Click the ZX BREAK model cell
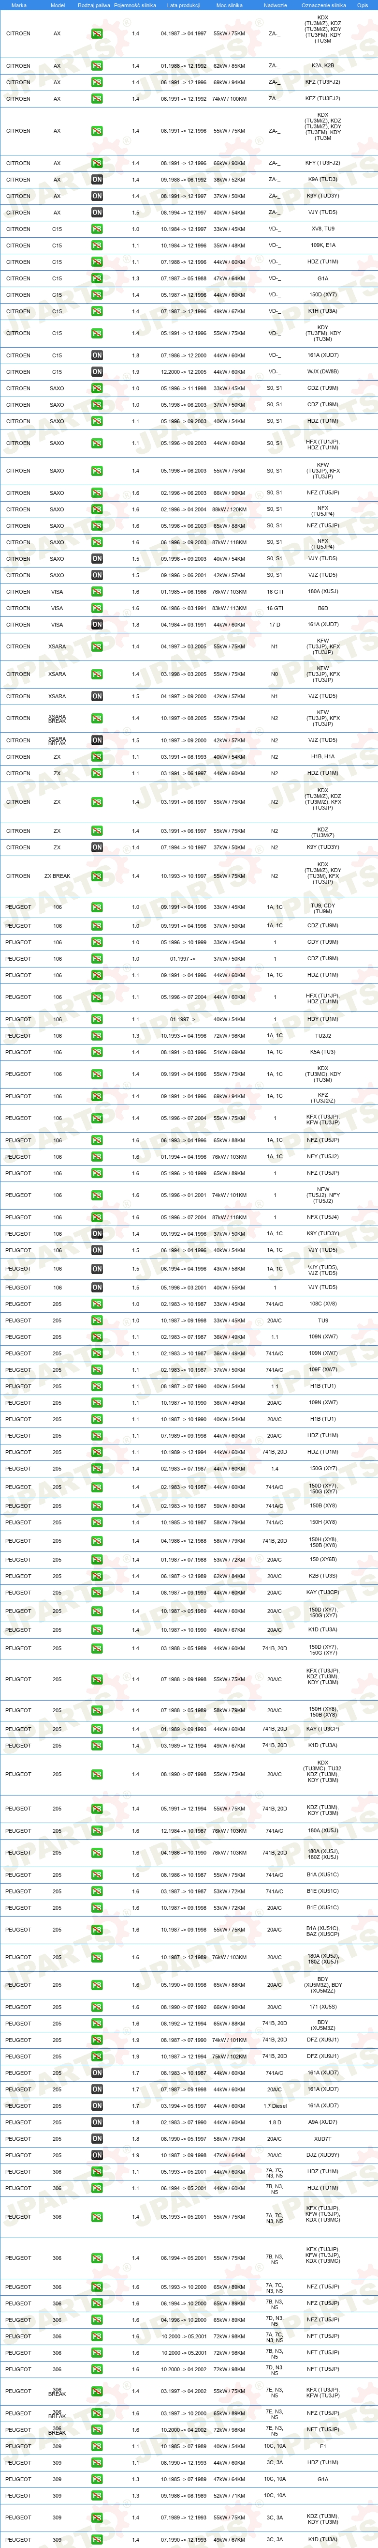 pyautogui.click(x=57, y=876)
